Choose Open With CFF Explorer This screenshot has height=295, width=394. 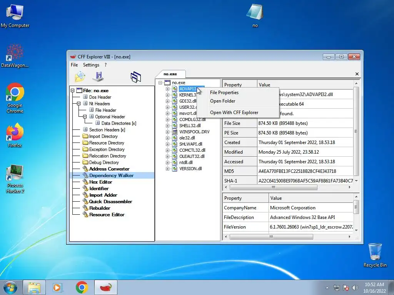click(x=238, y=113)
